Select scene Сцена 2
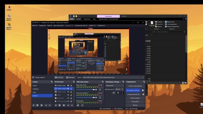Screen dimensions: 203x114 click(x=42, y=96)
